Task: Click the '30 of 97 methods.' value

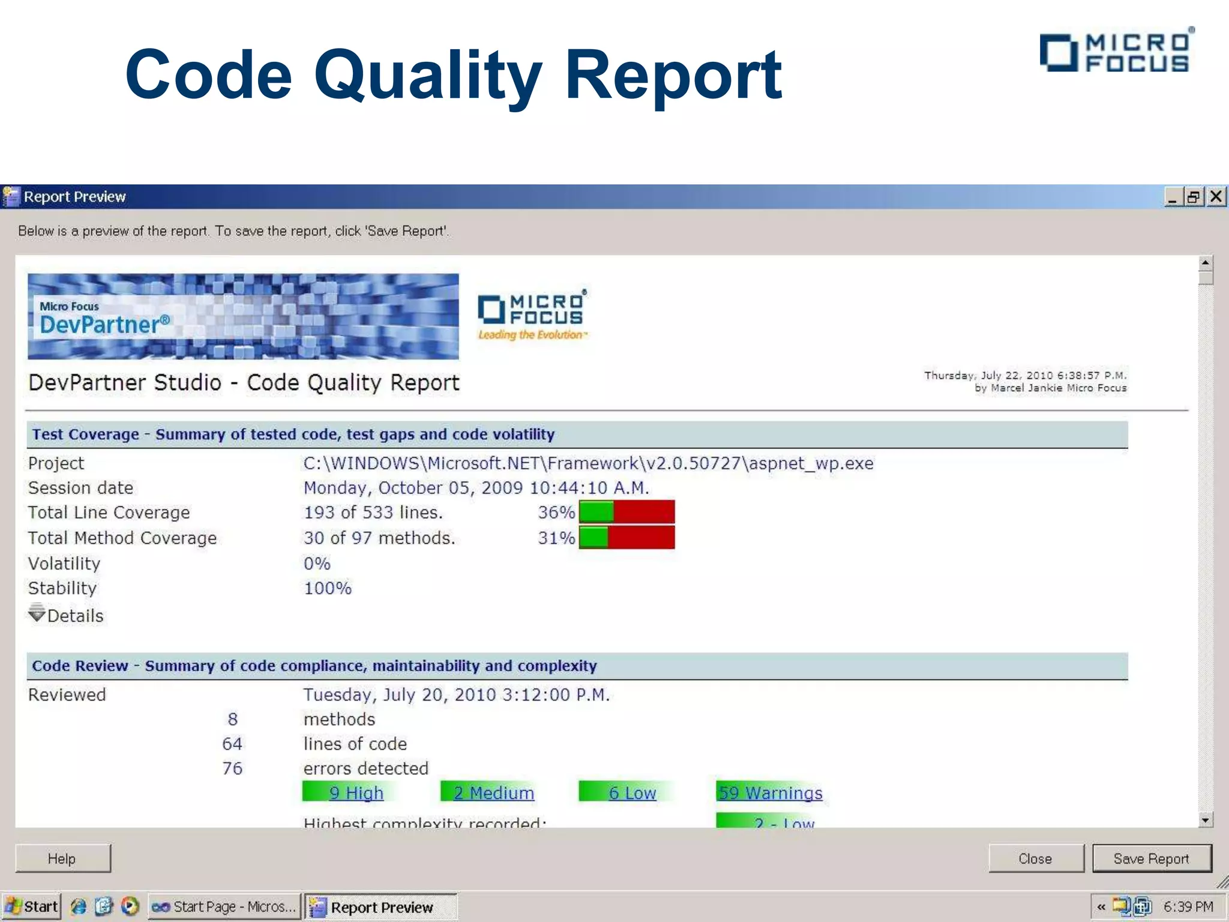Action: tap(379, 537)
